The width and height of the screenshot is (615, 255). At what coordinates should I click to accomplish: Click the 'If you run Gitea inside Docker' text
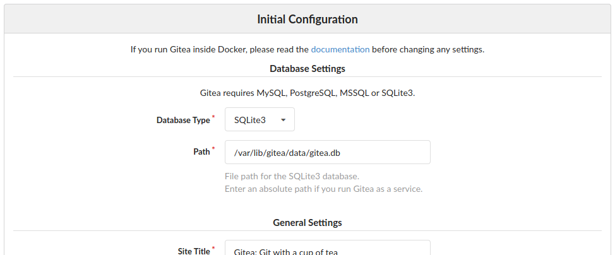coord(220,49)
